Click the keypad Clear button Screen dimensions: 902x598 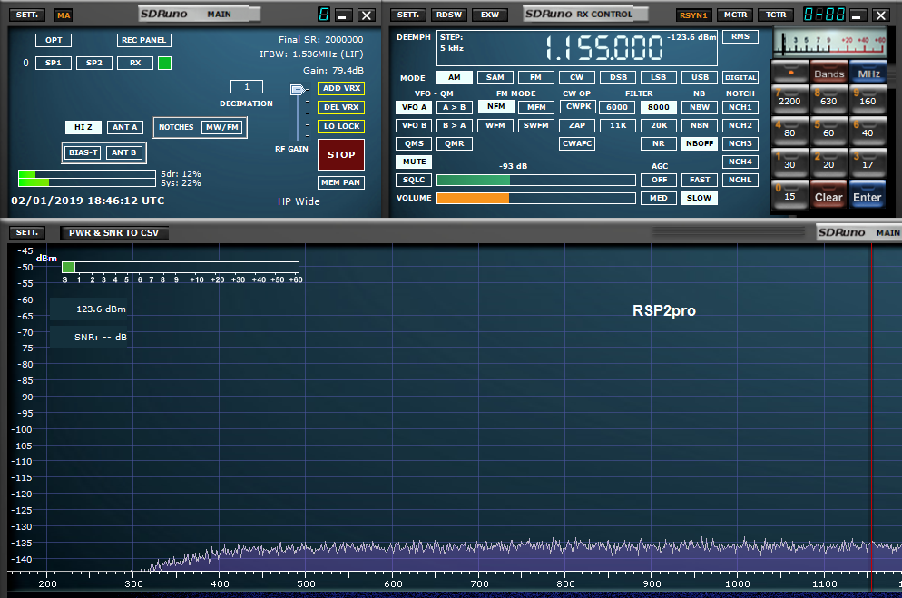pyautogui.click(x=828, y=195)
